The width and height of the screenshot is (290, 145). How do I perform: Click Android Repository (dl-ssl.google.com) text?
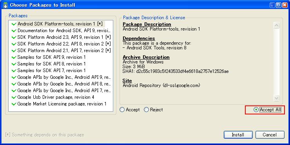[x=161, y=85]
